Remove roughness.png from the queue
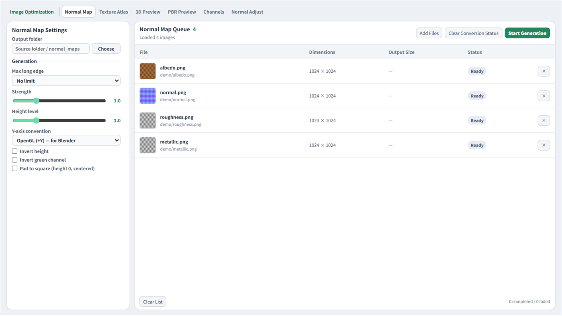Viewport: 562px width, 316px height. [x=544, y=120]
